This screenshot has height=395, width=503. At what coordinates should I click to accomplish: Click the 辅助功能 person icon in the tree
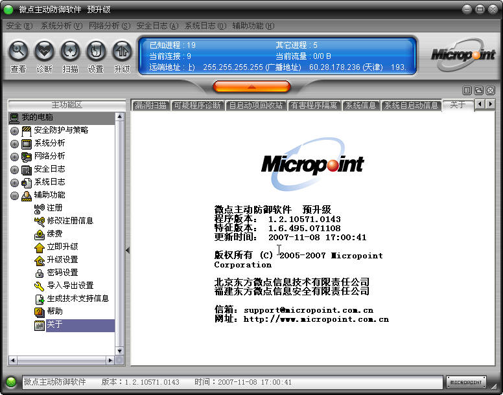pos(27,196)
